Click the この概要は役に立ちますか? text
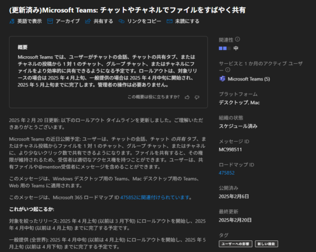 click(x=154, y=97)
